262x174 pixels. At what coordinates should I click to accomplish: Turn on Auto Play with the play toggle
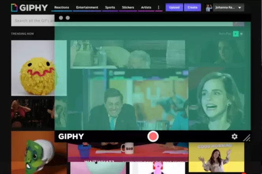(236, 34)
